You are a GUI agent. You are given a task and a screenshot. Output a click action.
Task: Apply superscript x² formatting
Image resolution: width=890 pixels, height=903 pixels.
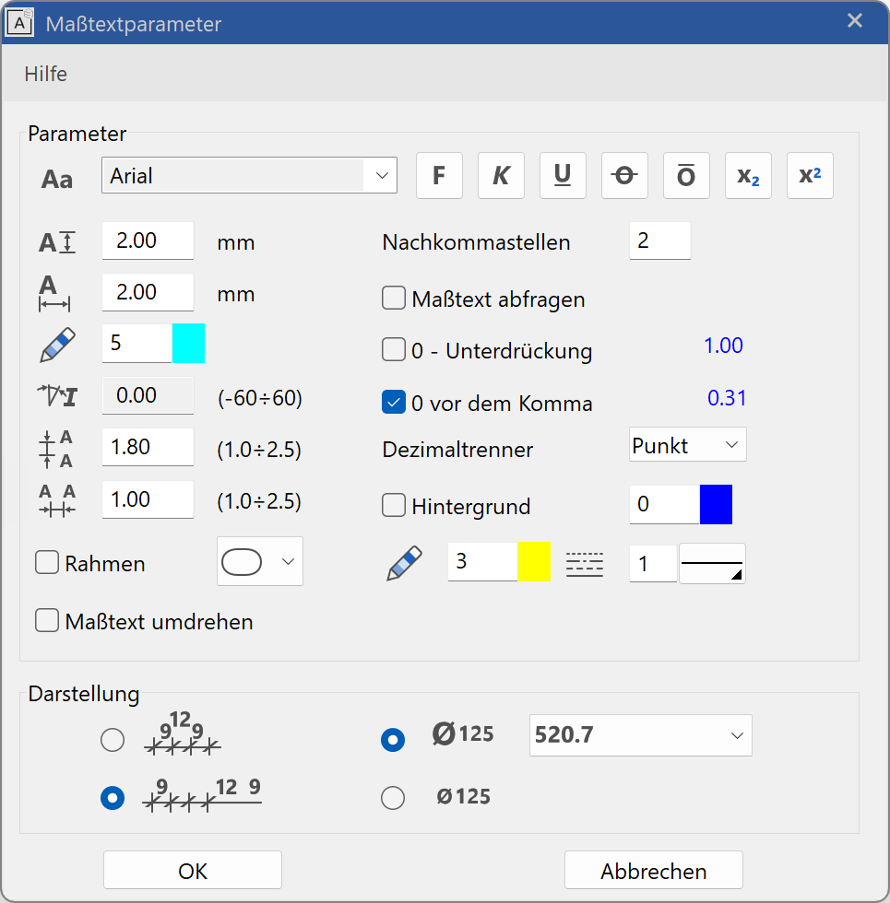point(810,176)
